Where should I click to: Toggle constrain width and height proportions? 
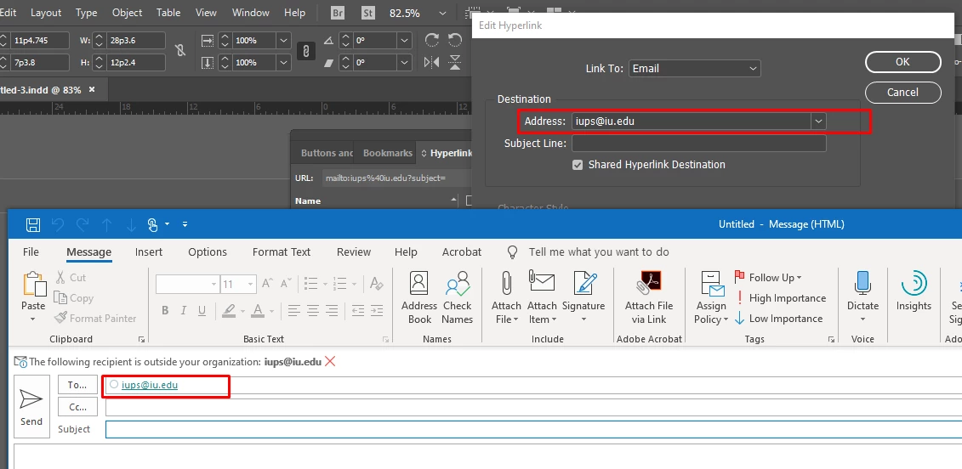point(180,50)
